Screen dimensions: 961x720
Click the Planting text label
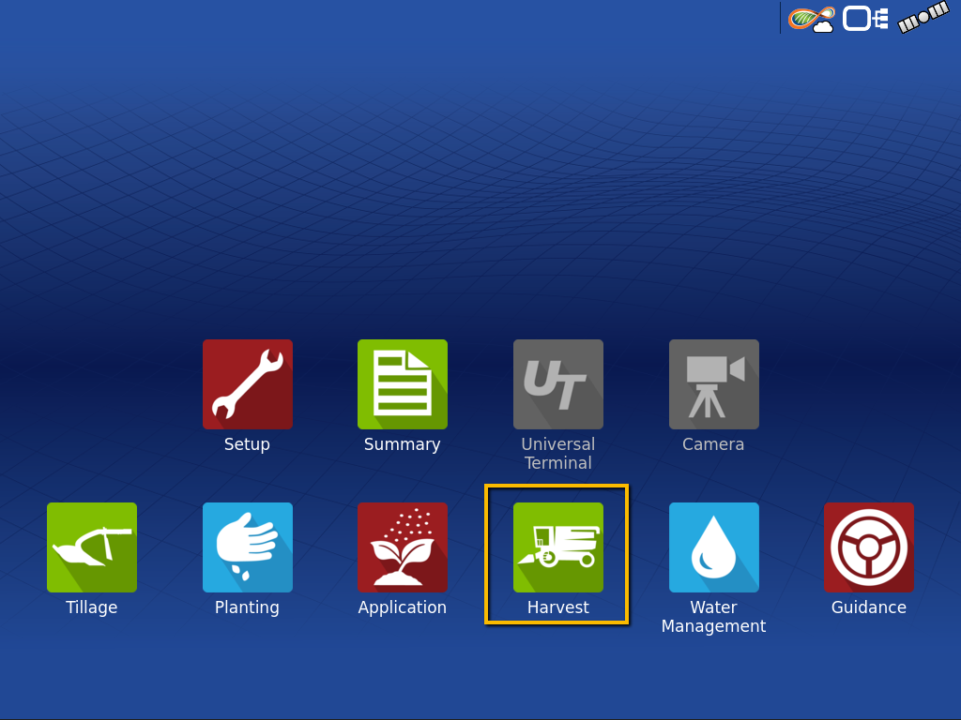tap(247, 607)
